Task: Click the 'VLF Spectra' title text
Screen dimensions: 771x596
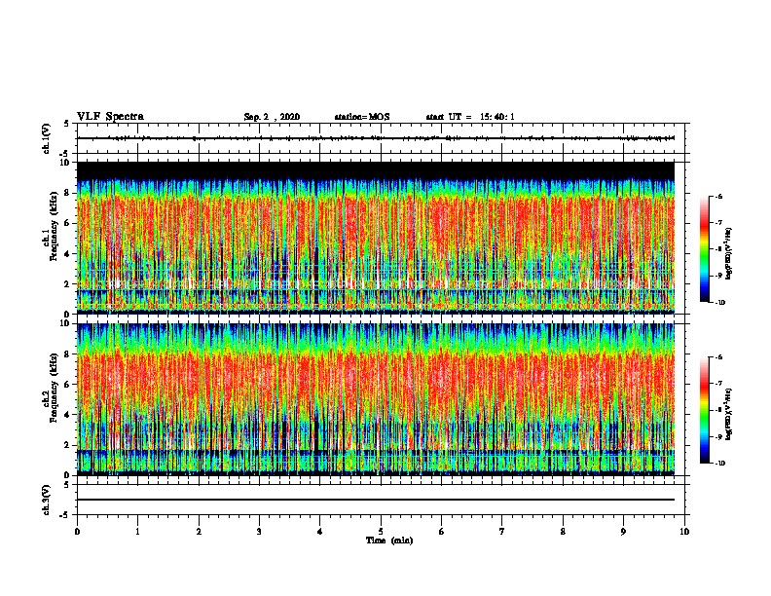Action: 110,117
